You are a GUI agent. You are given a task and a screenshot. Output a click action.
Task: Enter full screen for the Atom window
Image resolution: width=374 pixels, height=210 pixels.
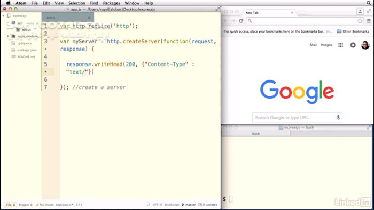[217, 9]
